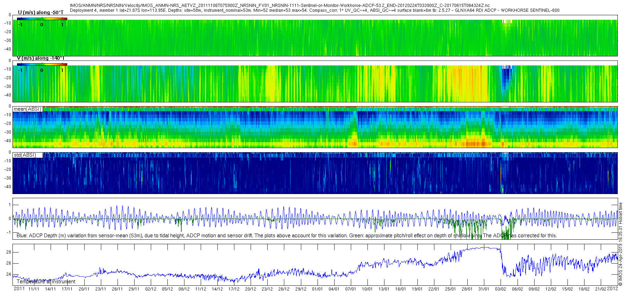This screenshot has width=624, height=294.
Task: Click the 26 tick on temperature axis
Action: pyautogui.click(x=9, y=263)
